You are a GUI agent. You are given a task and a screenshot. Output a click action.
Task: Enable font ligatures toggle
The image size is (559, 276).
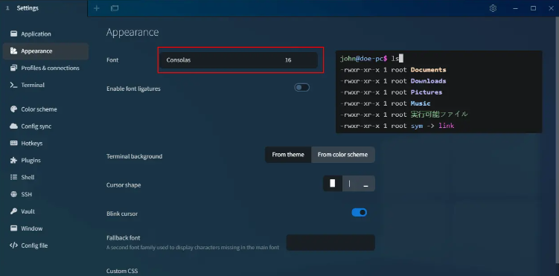coord(302,88)
